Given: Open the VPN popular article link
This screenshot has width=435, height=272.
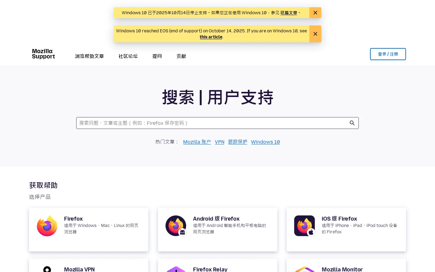Looking at the screenshot, I should point(220,142).
